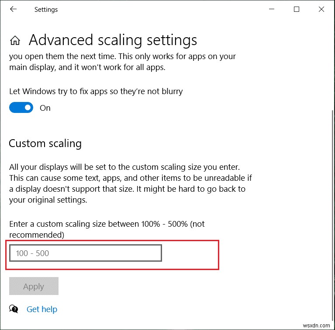
Task: Maximize the Settings window
Action: 297,9
